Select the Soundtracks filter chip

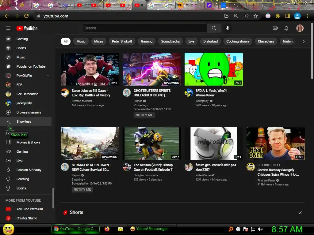click(170, 41)
